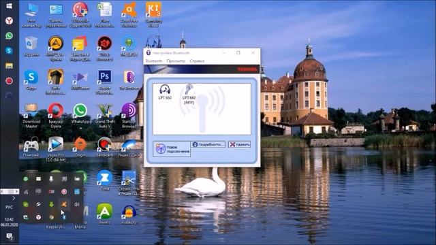Click the Yandex tray icon
Viewport: 436px width, 245px height.
pyautogui.click(x=38, y=217)
